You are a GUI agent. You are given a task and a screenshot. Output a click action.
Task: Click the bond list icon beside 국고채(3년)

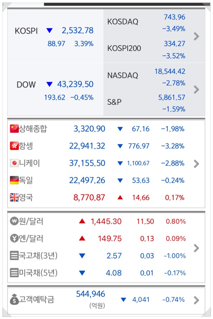click(14, 256)
